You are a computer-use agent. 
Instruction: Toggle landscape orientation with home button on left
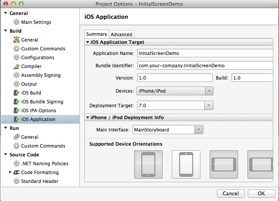pyautogui.click(x=224, y=164)
